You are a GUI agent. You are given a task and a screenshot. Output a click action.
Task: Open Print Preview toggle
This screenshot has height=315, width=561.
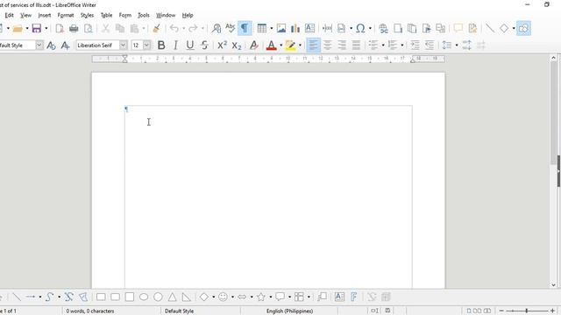point(88,28)
